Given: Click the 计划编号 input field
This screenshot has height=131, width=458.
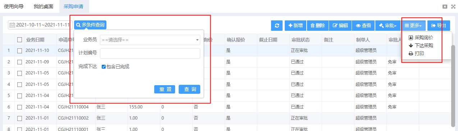Looking at the screenshot, I should (x=150, y=53).
